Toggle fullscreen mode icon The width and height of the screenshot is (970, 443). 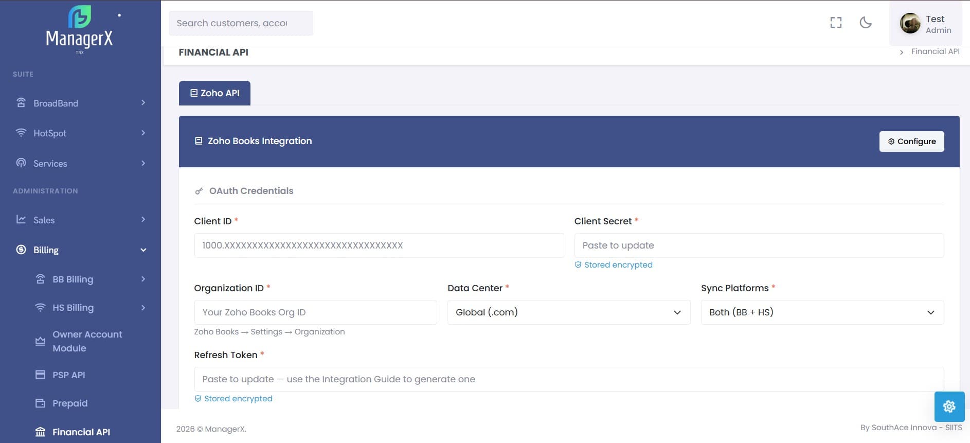pyautogui.click(x=836, y=23)
